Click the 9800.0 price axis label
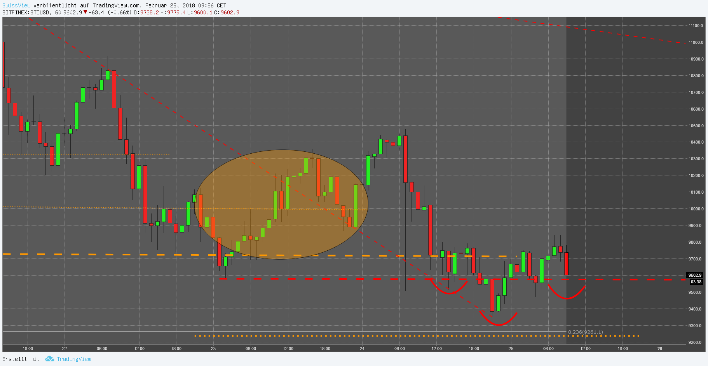Screen dimensions: 708x366 pos(695,242)
